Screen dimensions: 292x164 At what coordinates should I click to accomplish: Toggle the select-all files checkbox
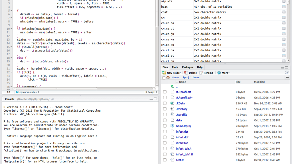tap(164, 78)
